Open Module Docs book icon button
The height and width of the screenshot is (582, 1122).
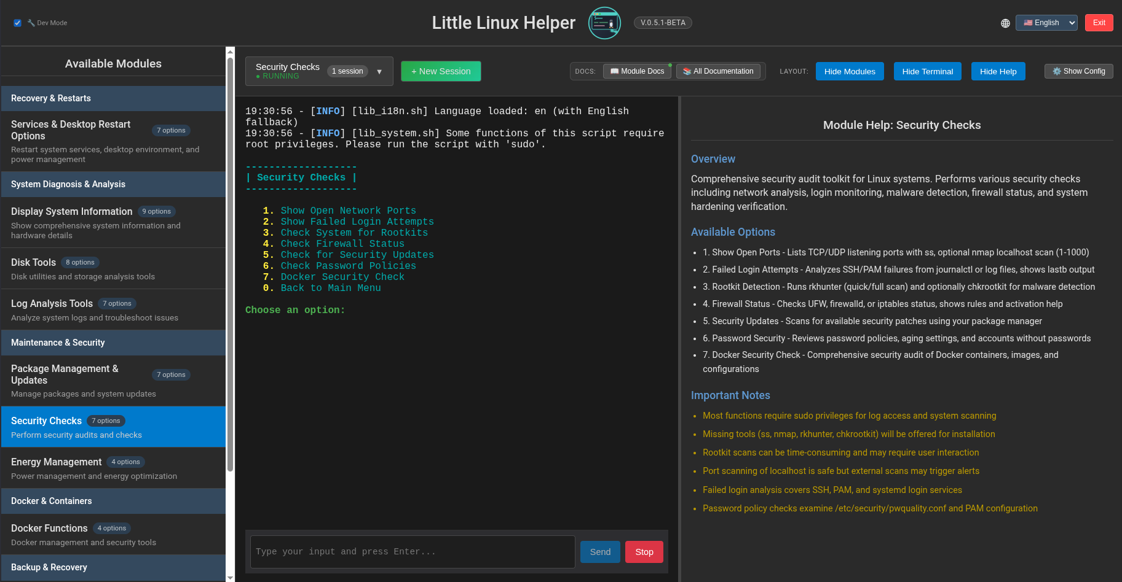[x=637, y=71]
